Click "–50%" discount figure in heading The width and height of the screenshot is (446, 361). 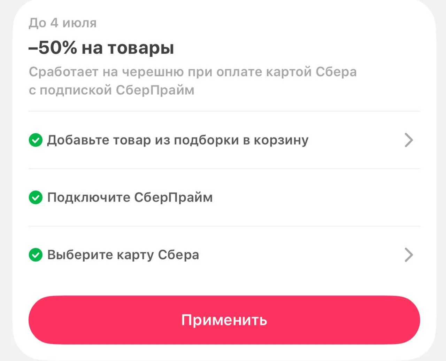pyautogui.click(x=53, y=47)
